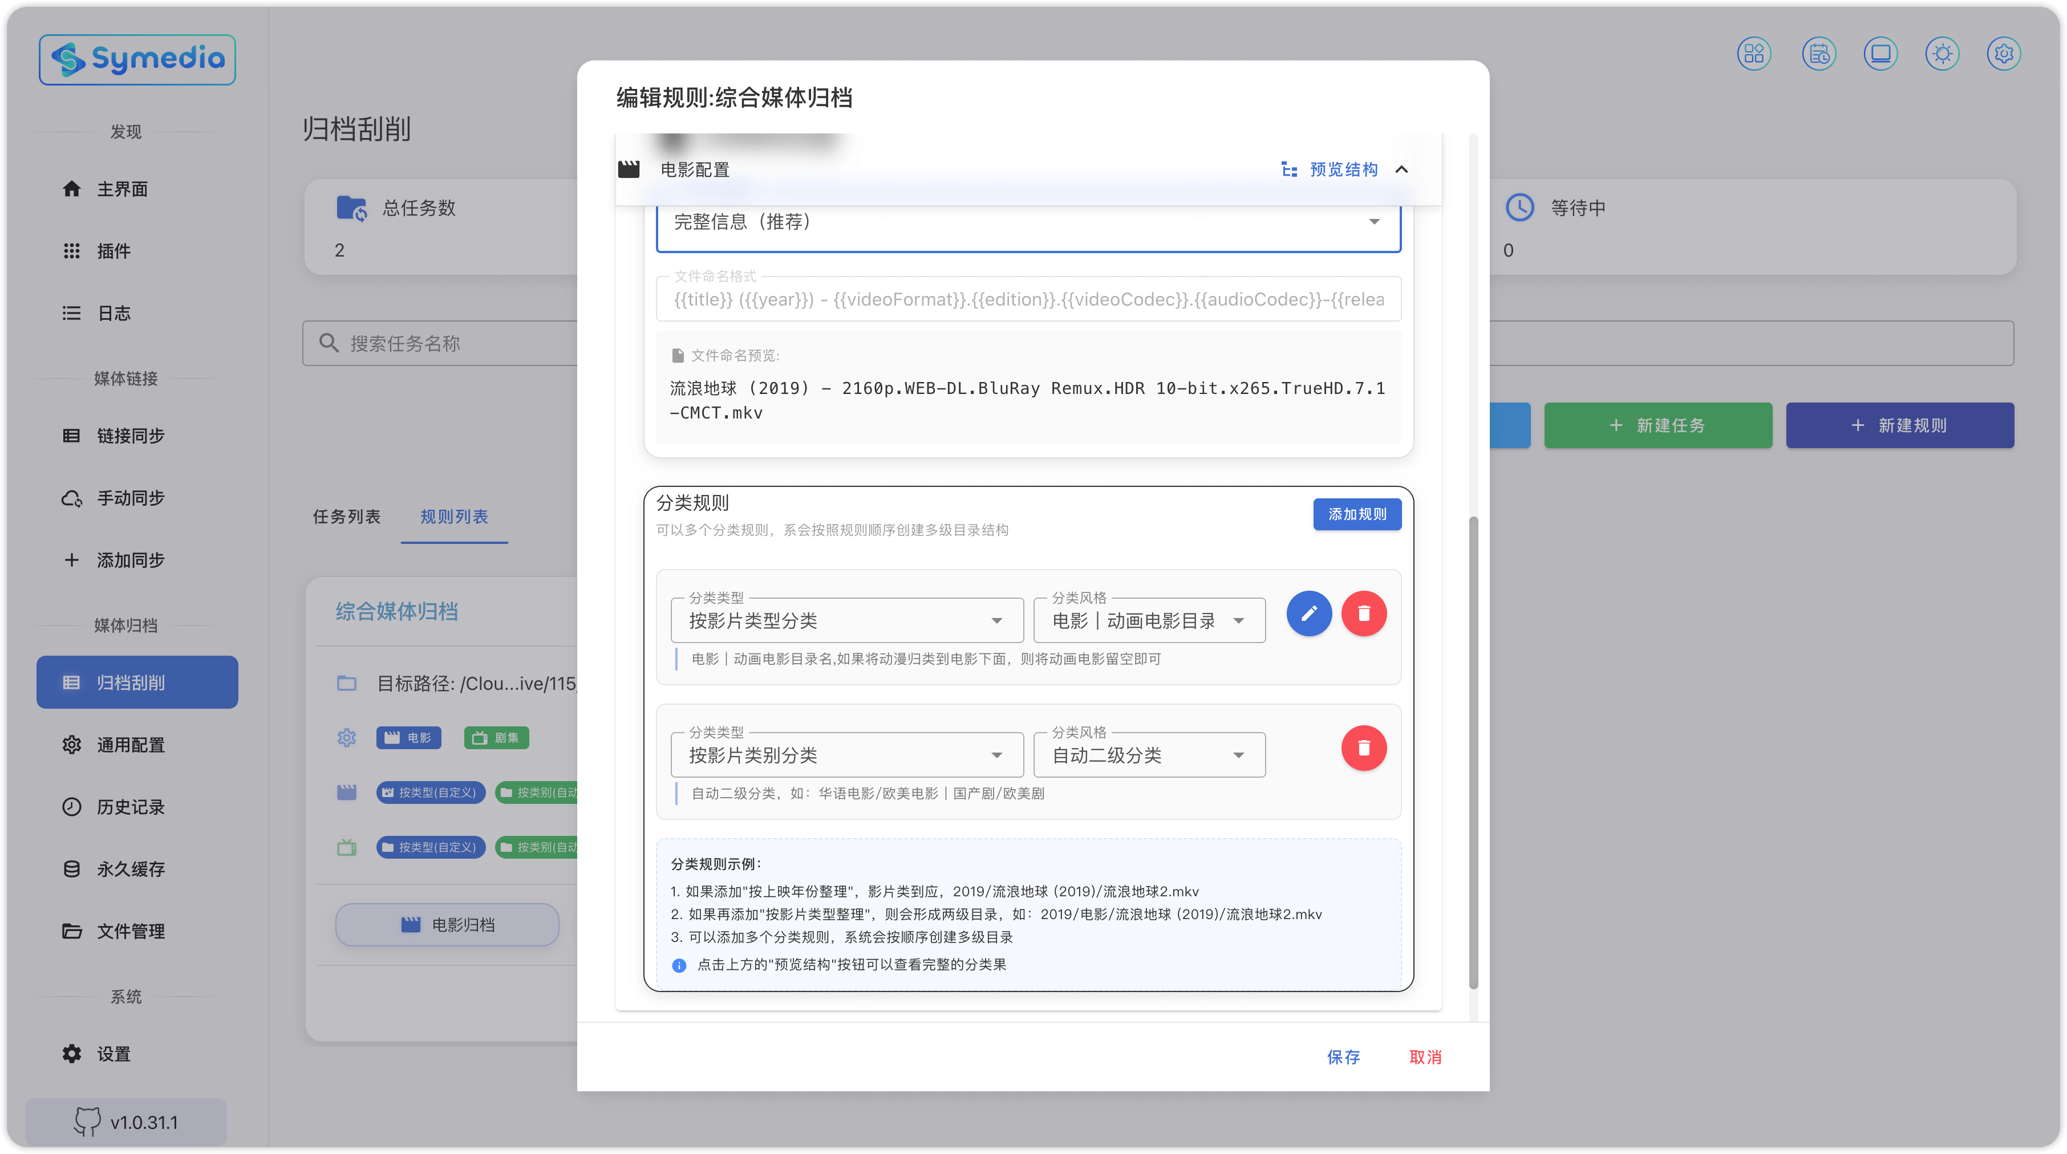2067x1154 pixels.
Task: Delete the 按影片类别分类 rule
Action: [x=1363, y=748]
